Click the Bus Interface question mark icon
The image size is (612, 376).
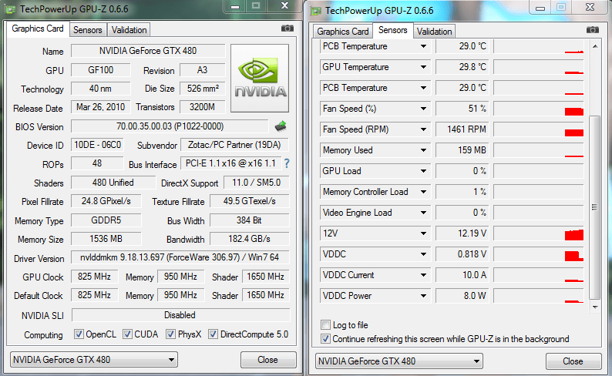pyautogui.click(x=287, y=163)
